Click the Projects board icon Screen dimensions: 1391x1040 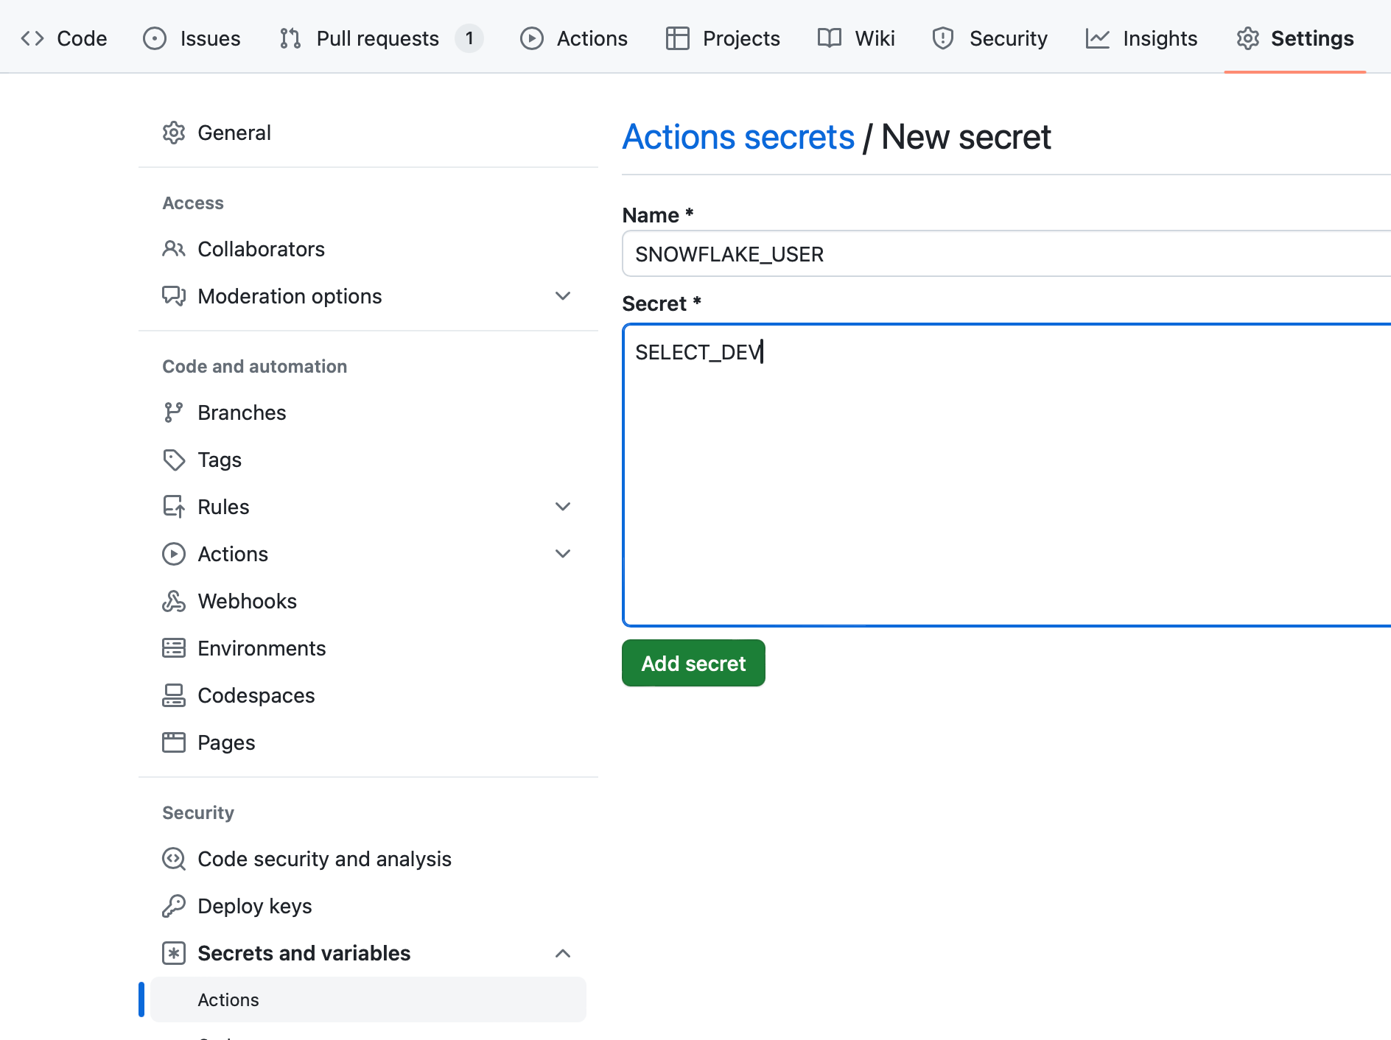(677, 38)
